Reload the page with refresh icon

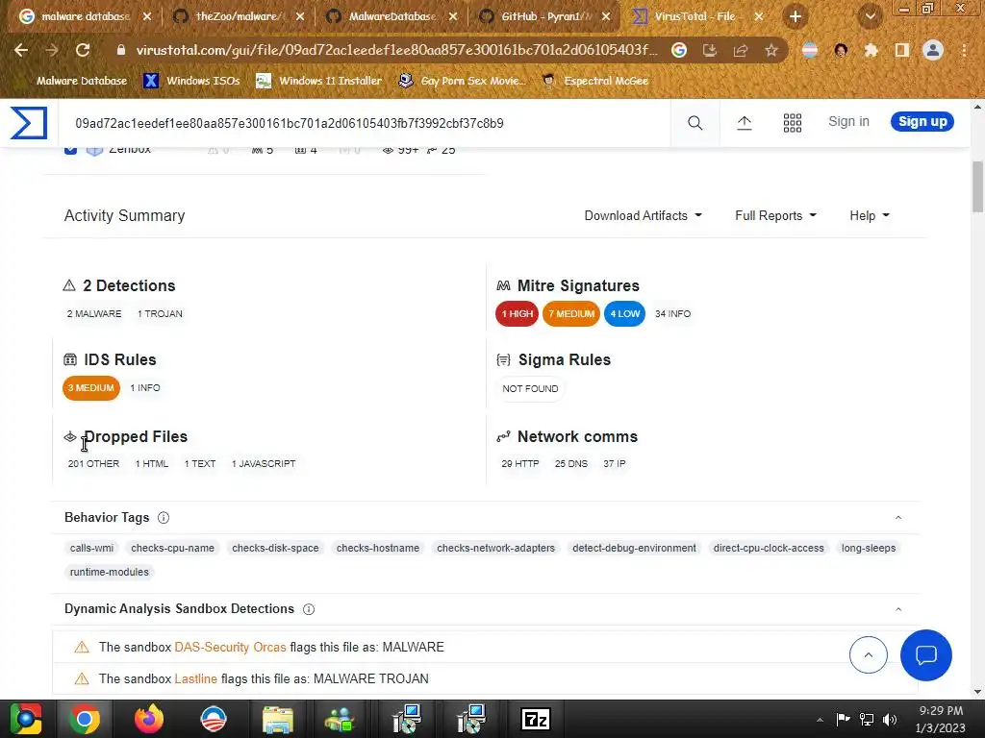[83, 50]
